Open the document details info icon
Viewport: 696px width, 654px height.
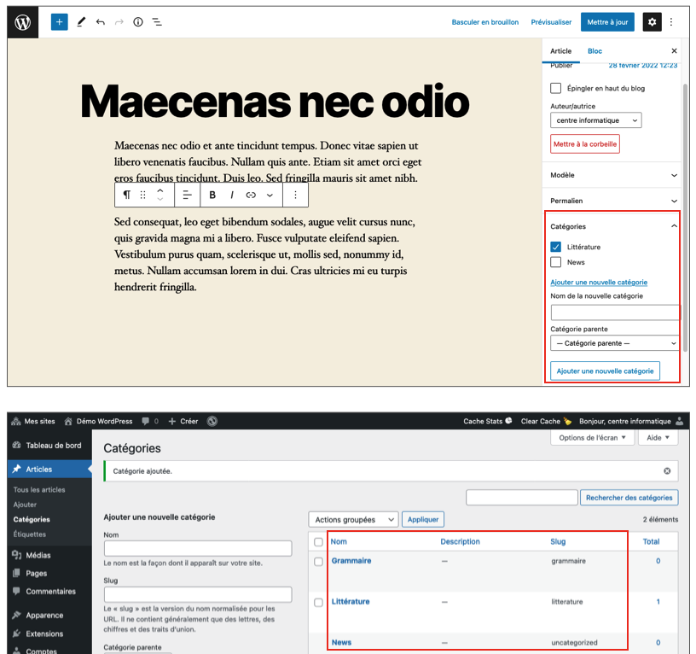138,22
